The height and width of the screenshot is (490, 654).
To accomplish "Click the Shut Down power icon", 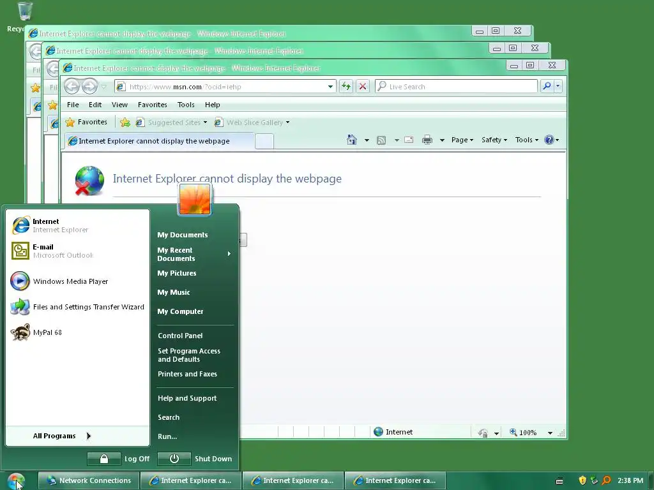I will pyautogui.click(x=174, y=459).
